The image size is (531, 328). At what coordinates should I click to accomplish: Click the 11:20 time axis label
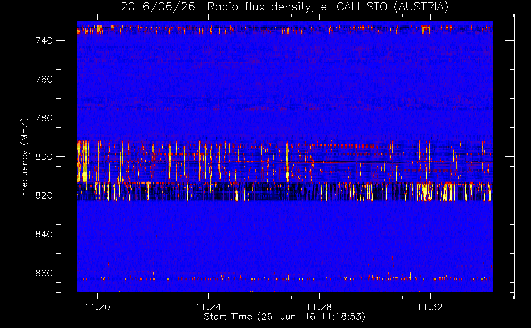[97, 307]
